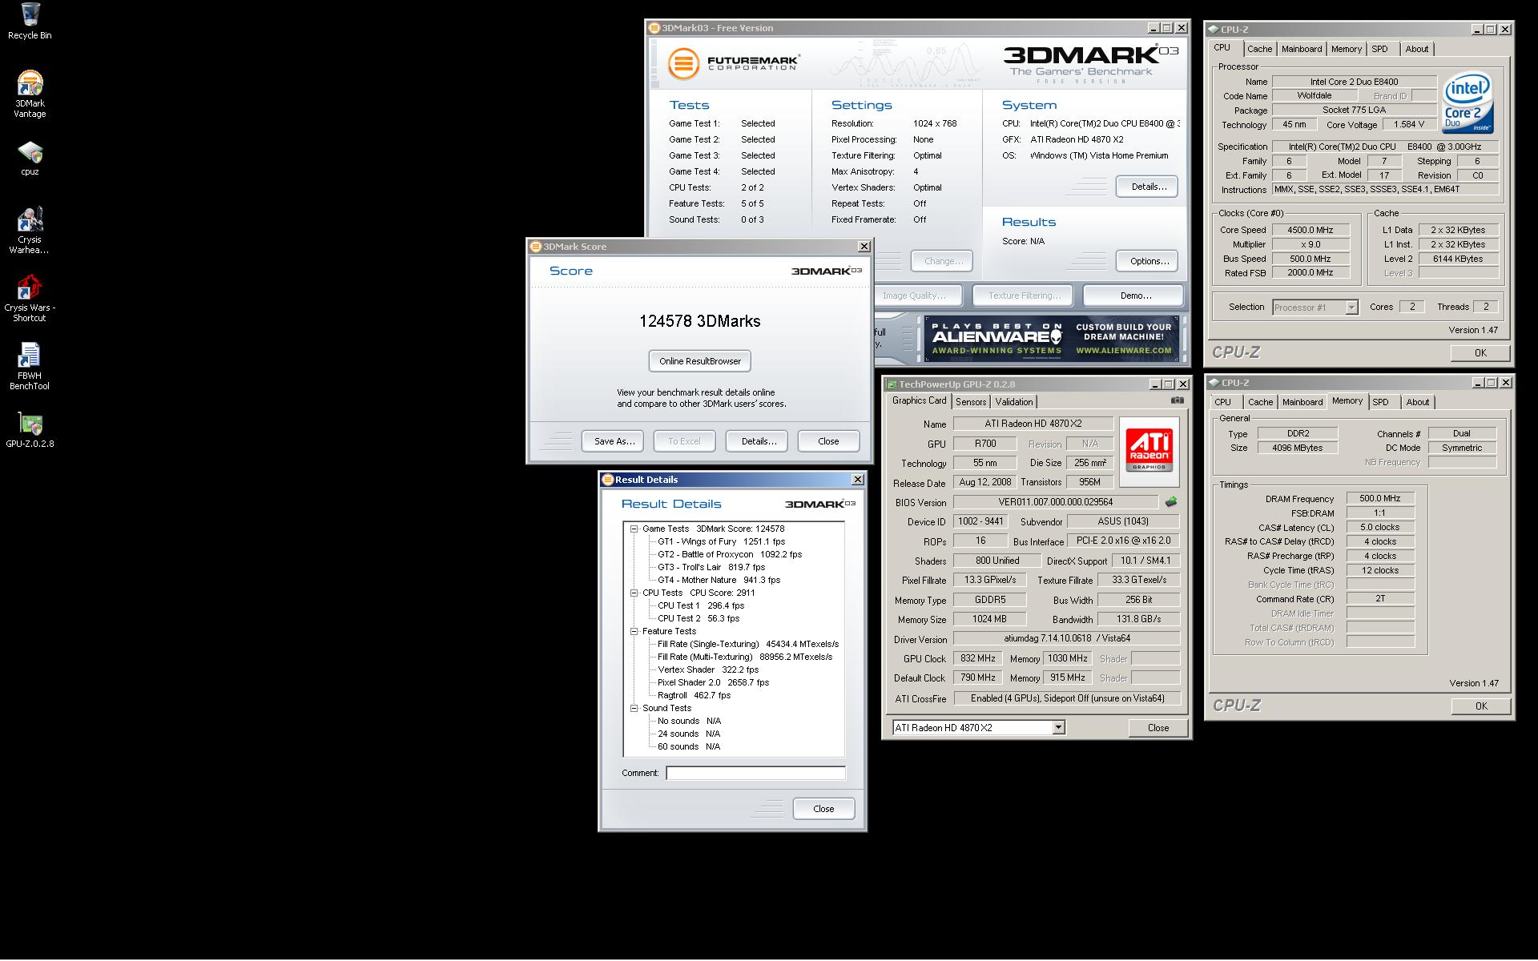Click the Driver Version field in GPU-Z
Viewport: 1538px width, 961px height.
1066,638
